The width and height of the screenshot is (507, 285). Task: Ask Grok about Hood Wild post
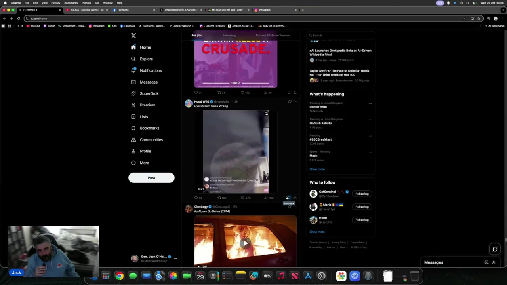[290, 102]
